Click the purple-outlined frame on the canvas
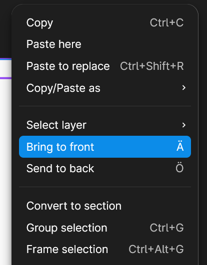207x265 pixels. pos(5,68)
